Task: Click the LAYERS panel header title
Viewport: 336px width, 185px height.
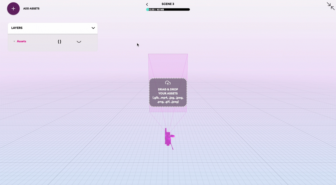Action: pyautogui.click(x=17, y=28)
